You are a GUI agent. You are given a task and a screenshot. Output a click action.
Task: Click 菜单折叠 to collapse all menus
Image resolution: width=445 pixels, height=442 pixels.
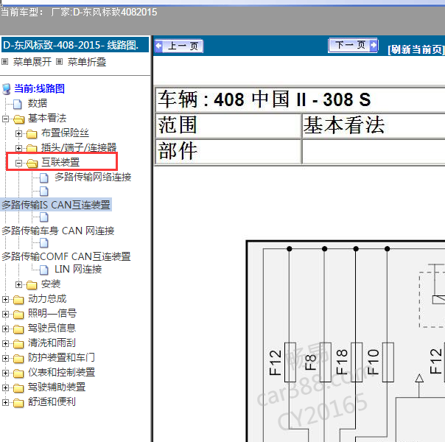86,62
